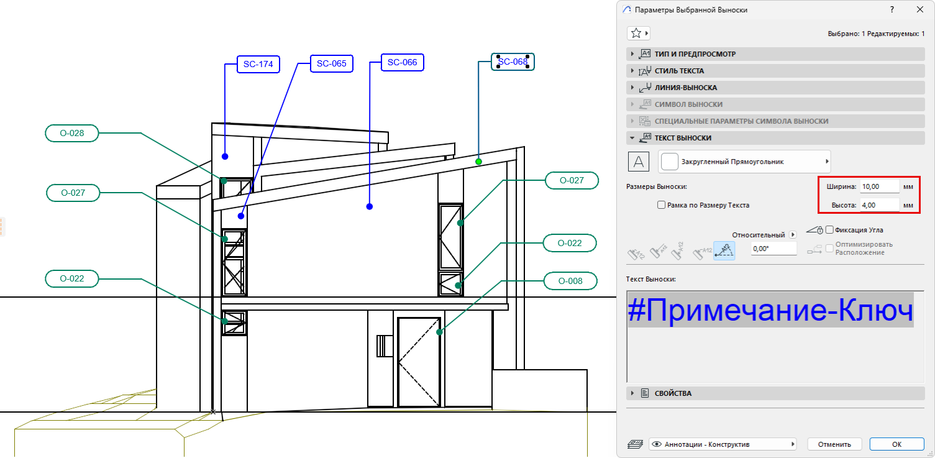Expand 'ЛИНИЯ-ВЫНОСКА' section
The height and width of the screenshot is (458, 935).
[775, 88]
